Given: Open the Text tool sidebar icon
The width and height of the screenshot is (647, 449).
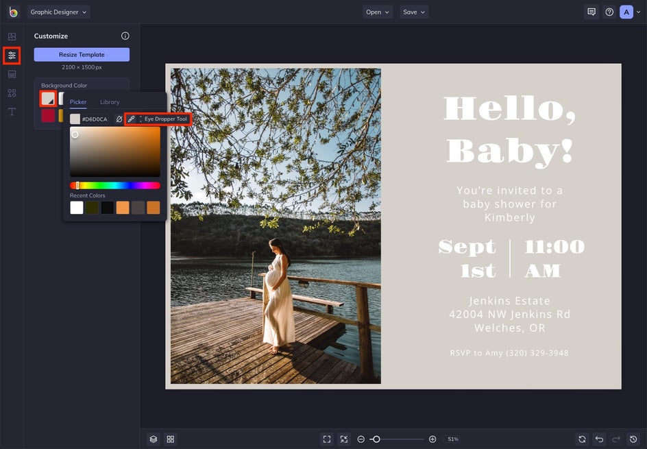Looking at the screenshot, I should [12, 112].
